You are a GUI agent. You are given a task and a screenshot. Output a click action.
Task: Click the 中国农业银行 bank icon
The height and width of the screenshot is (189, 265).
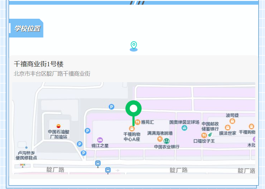tap(167, 141)
